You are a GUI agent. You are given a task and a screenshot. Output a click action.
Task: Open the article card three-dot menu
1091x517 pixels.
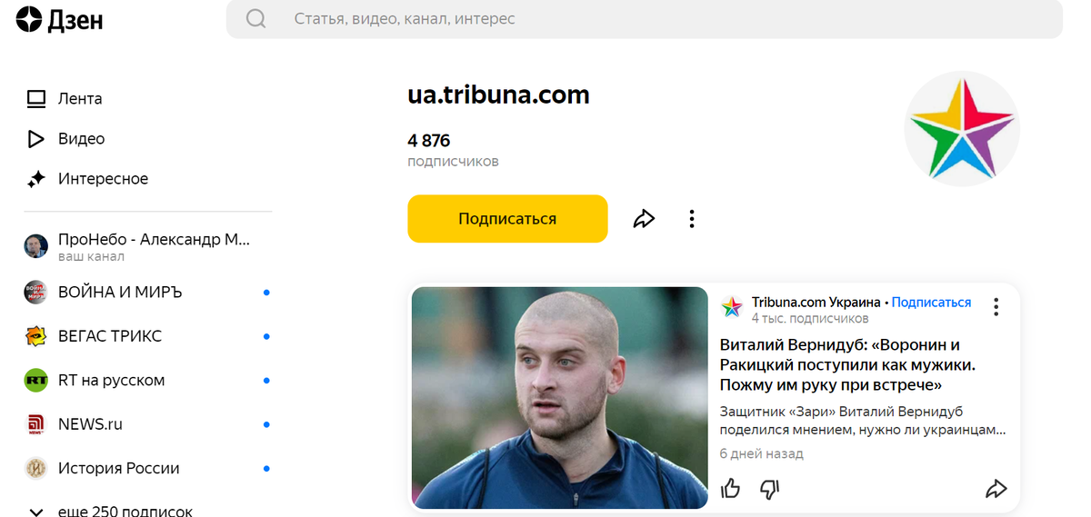point(996,307)
